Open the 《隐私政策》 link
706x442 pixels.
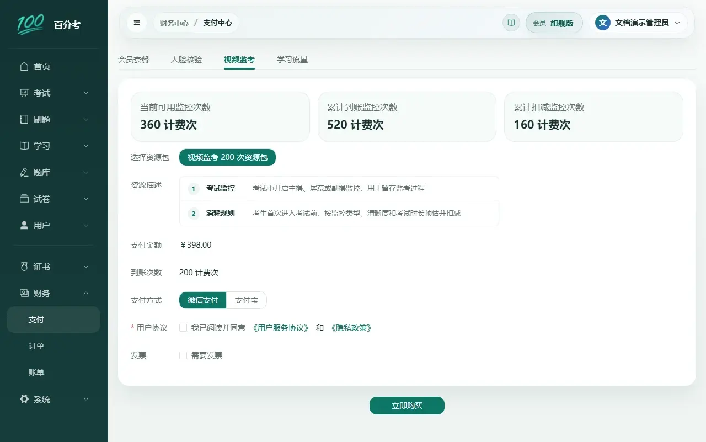point(351,328)
